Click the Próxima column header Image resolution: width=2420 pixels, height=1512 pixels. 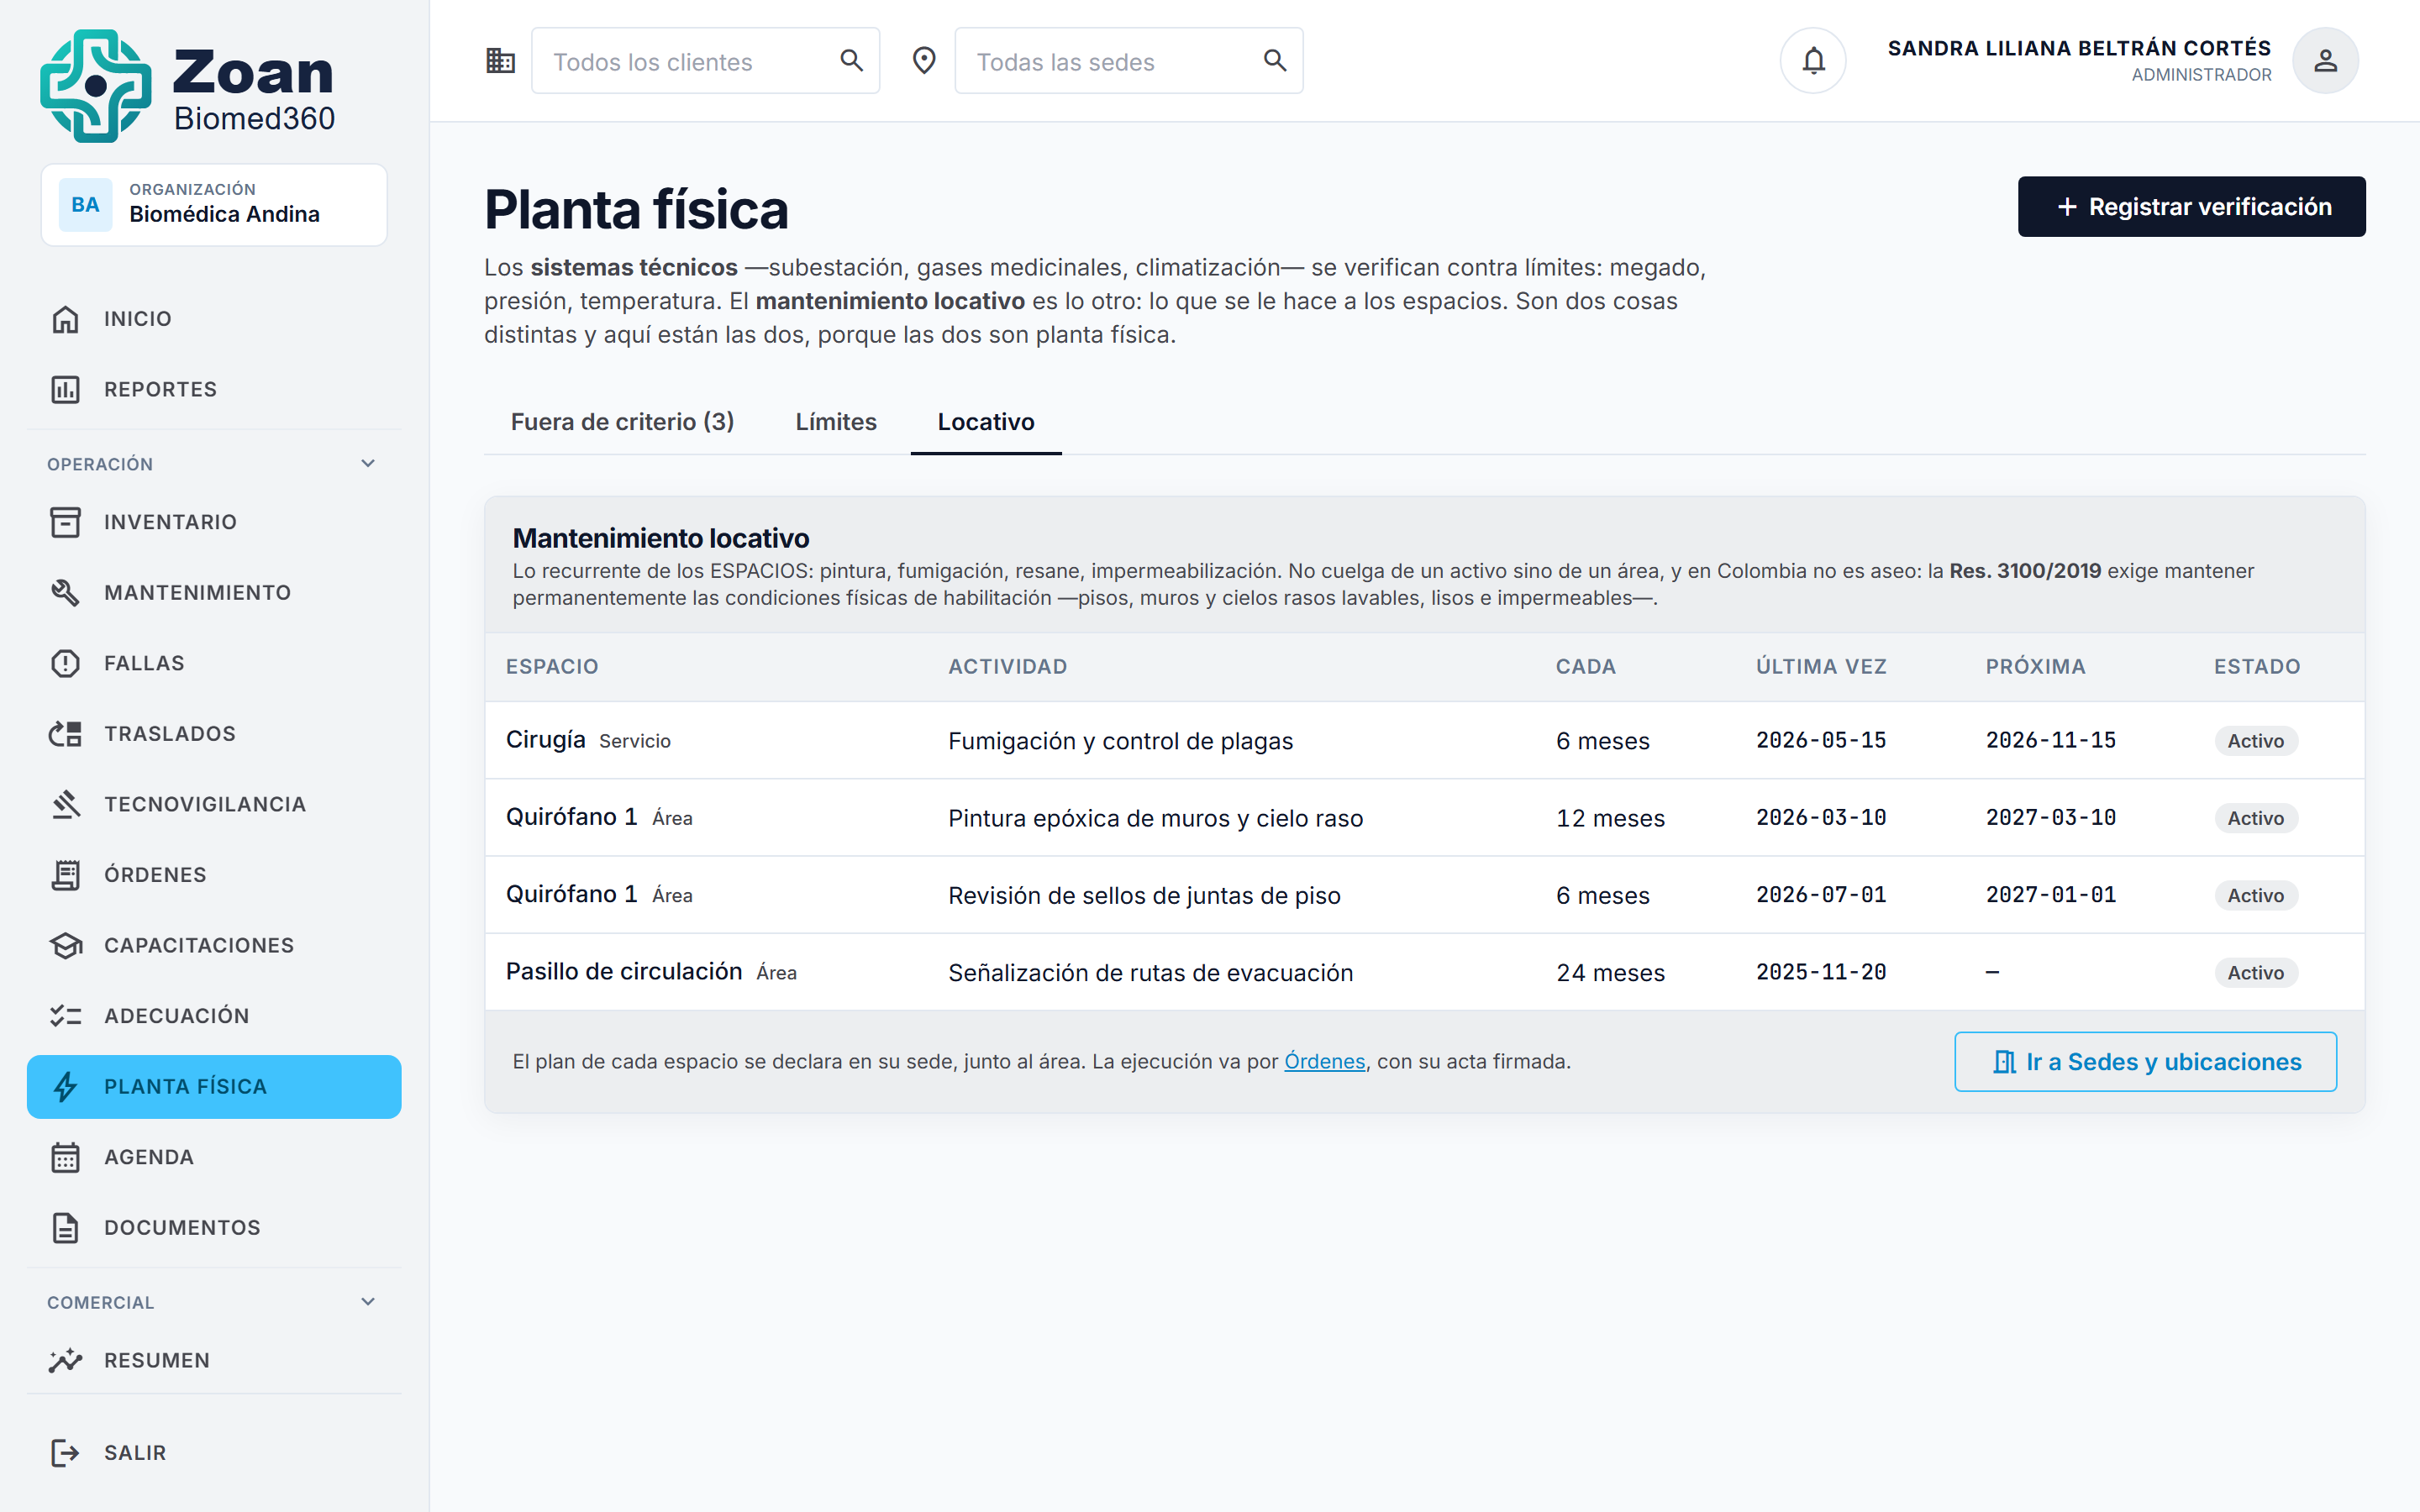[x=2035, y=667]
